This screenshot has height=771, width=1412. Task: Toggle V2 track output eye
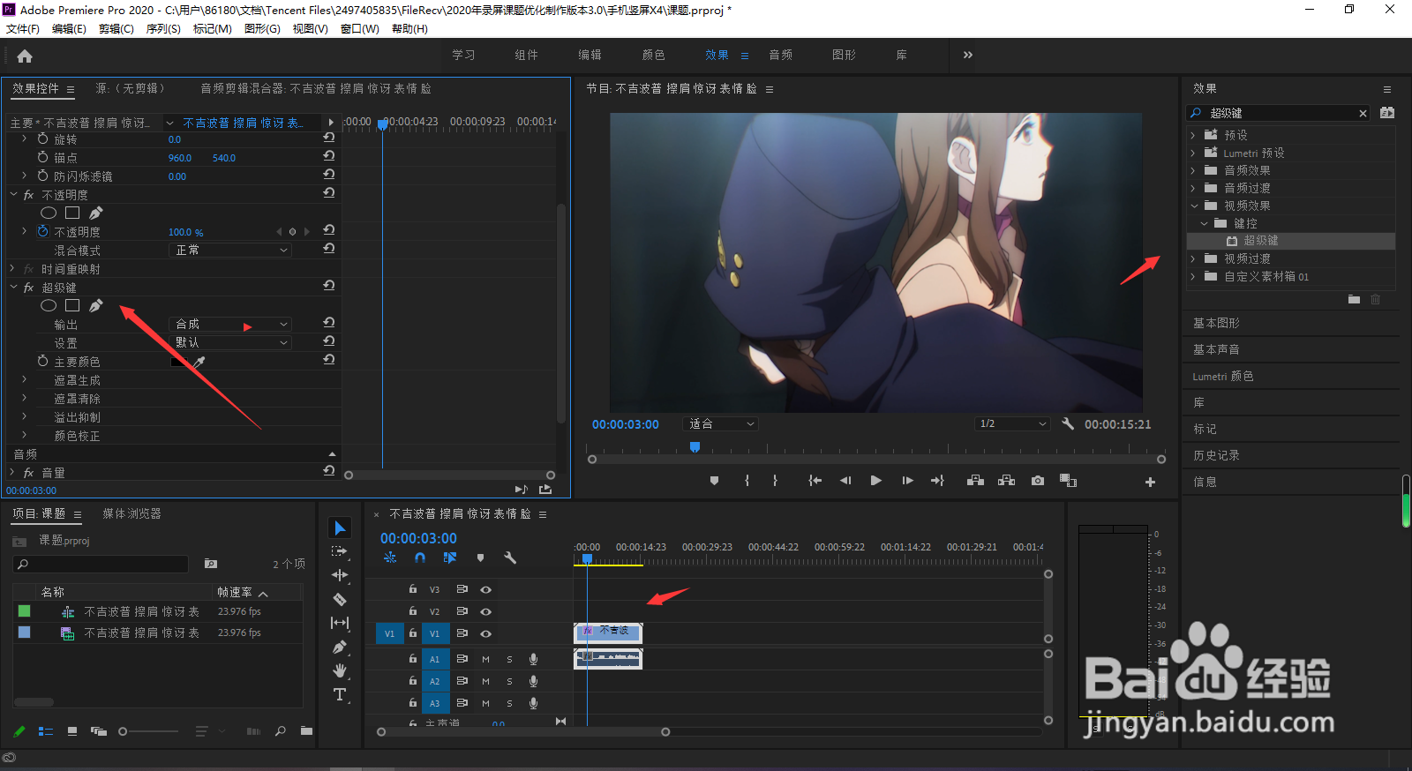pos(485,611)
